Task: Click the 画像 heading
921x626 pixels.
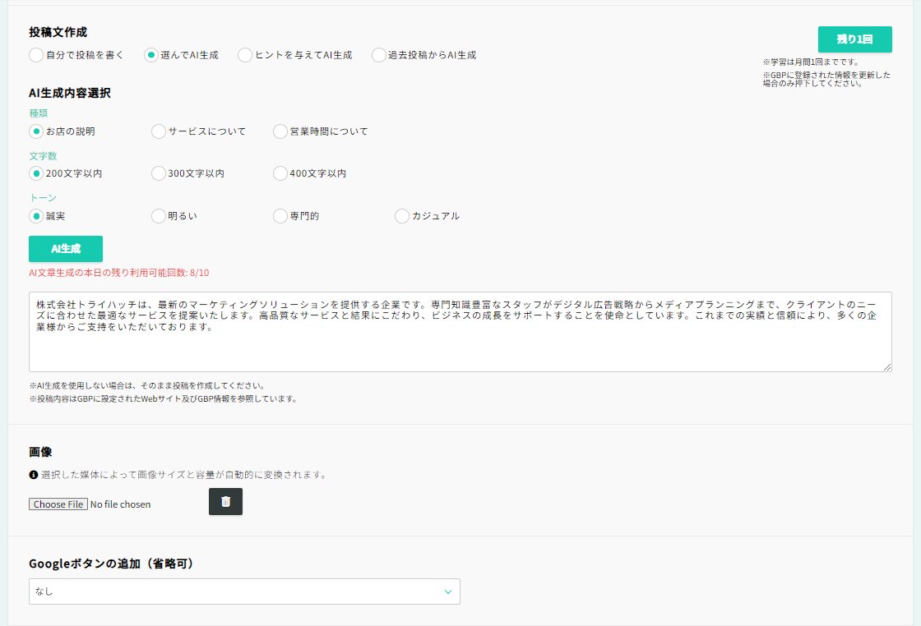Action: click(x=40, y=452)
